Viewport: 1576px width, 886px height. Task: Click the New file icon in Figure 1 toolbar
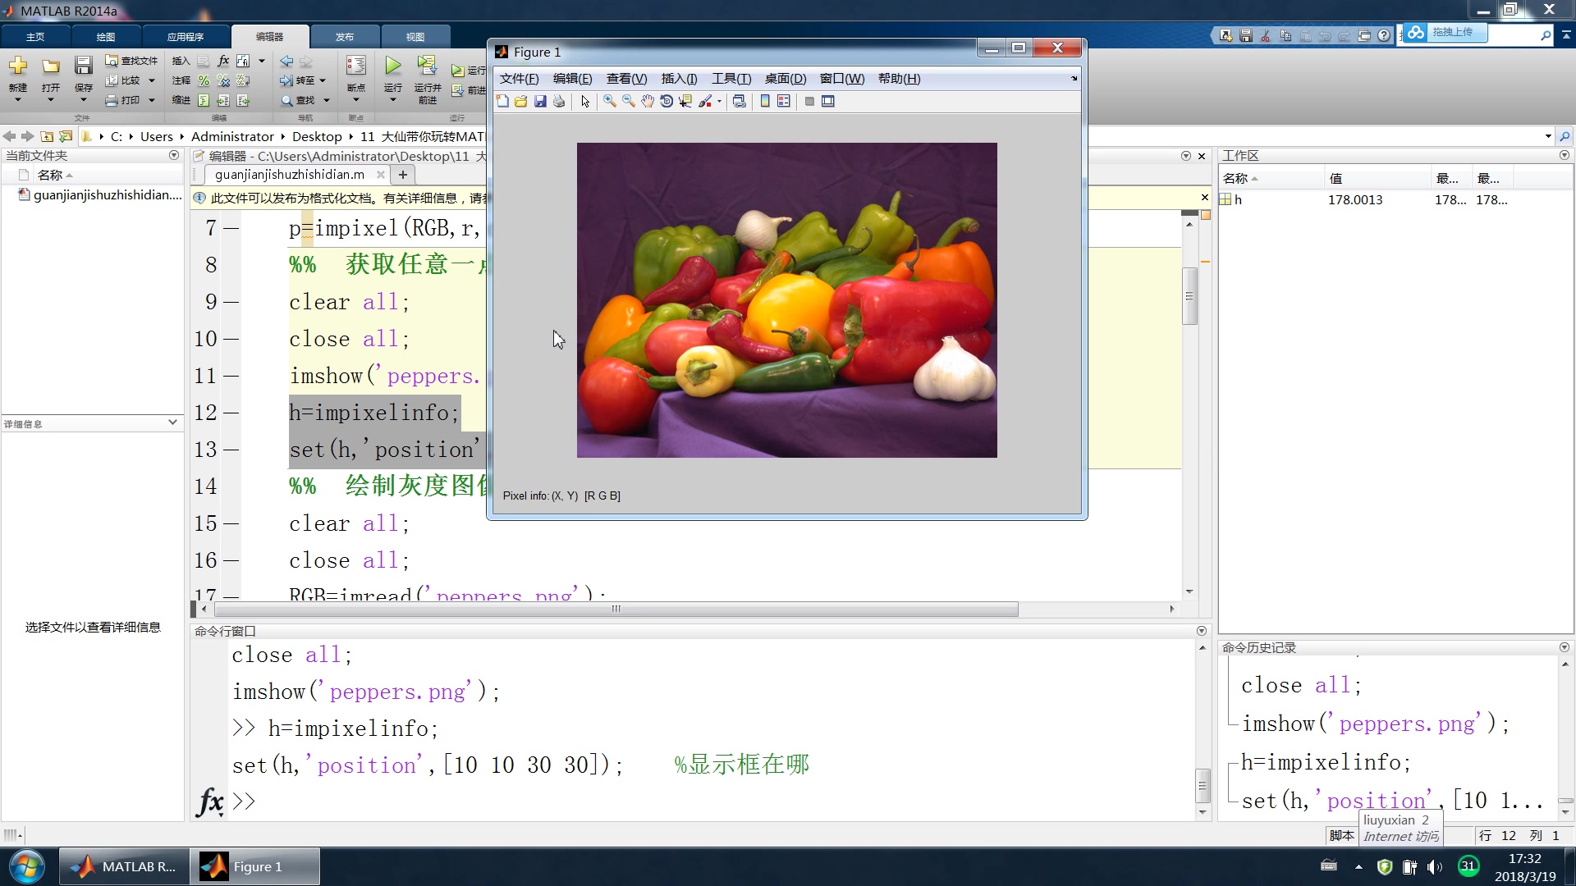pyautogui.click(x=502, y=101)
